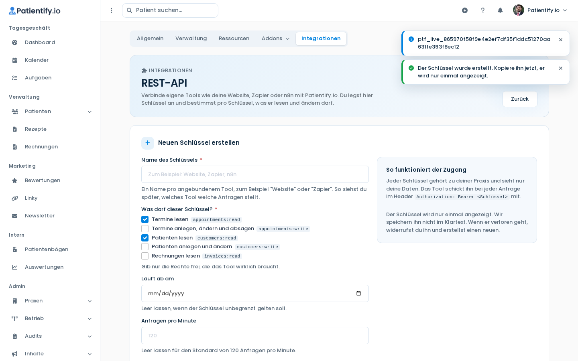The image size is (578, 361).
Task: Open Aufgaben task list icon
Action: point(15,78)
